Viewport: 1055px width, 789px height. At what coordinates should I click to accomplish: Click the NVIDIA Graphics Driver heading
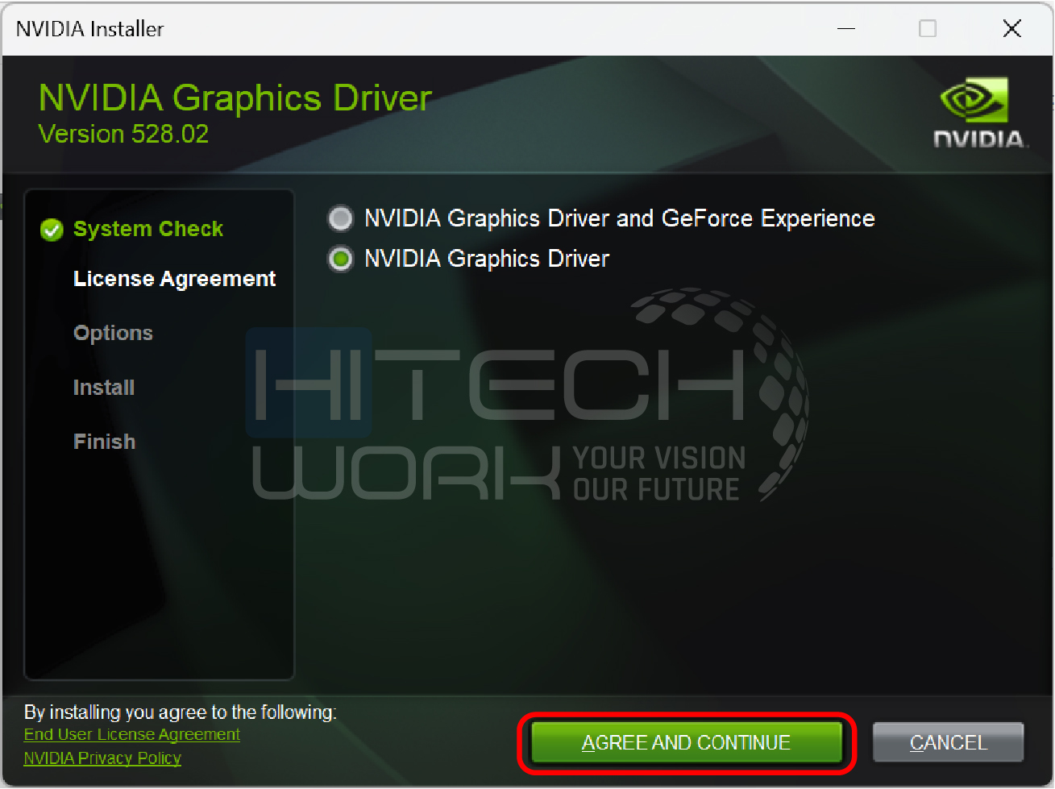(x=235, y=98)
